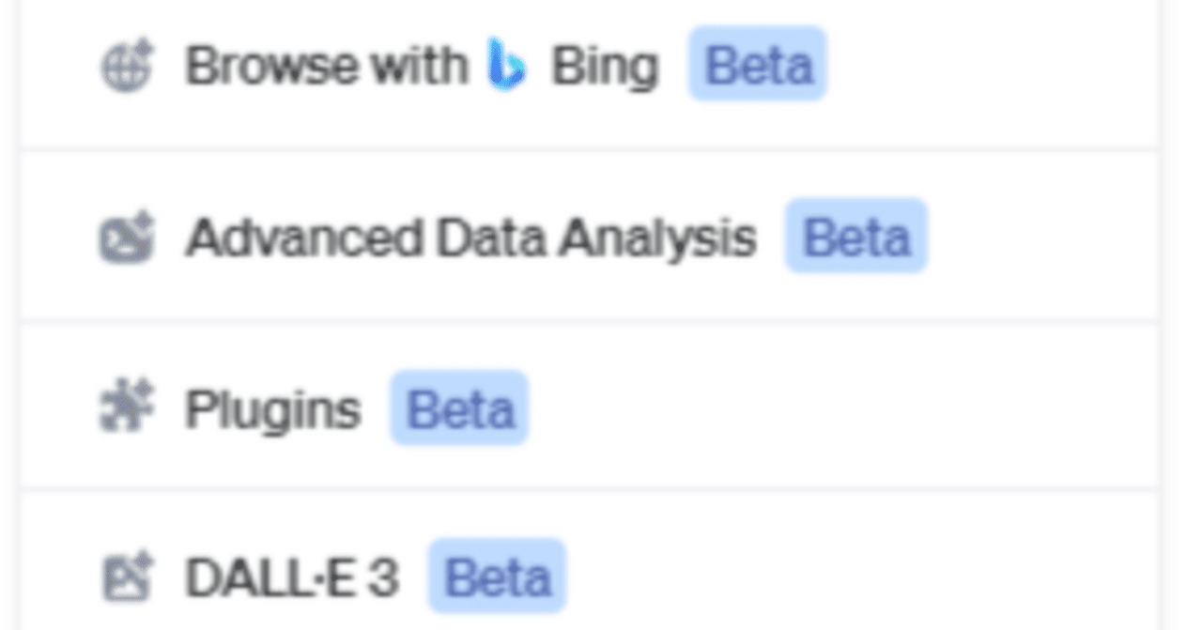Click the globe icon beside Browse with Bing
The width and height of the screenshot is (1202, 630).
click(x=126, y=67)
